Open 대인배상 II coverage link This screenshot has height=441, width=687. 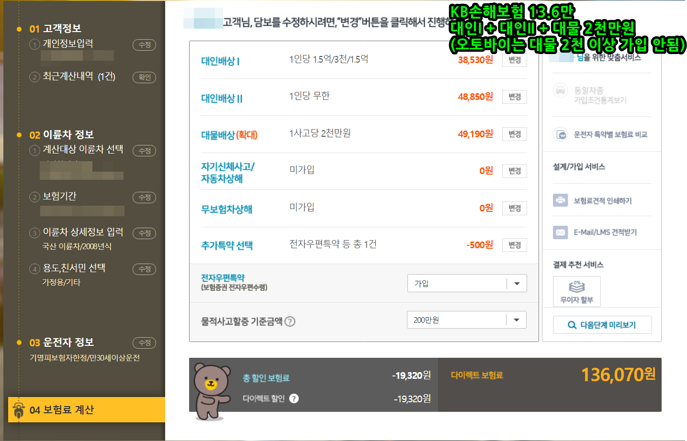point(222,98)
